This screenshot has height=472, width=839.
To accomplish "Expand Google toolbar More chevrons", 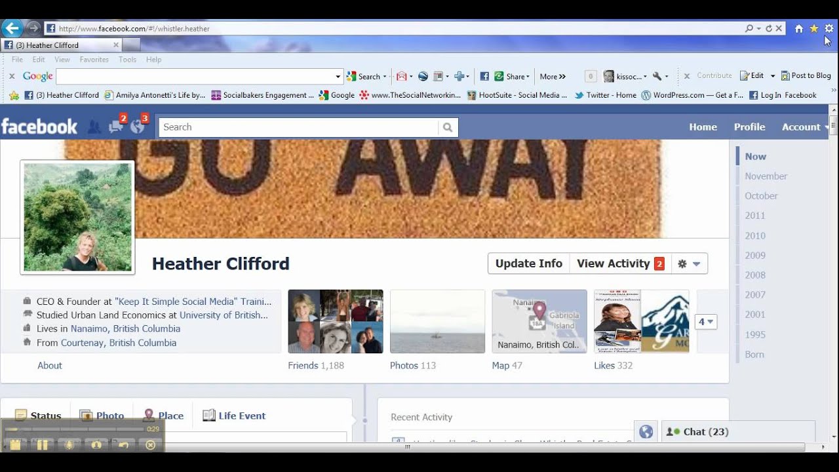I will 553,76.
